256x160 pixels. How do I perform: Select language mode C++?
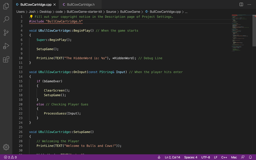pos(224,157)
